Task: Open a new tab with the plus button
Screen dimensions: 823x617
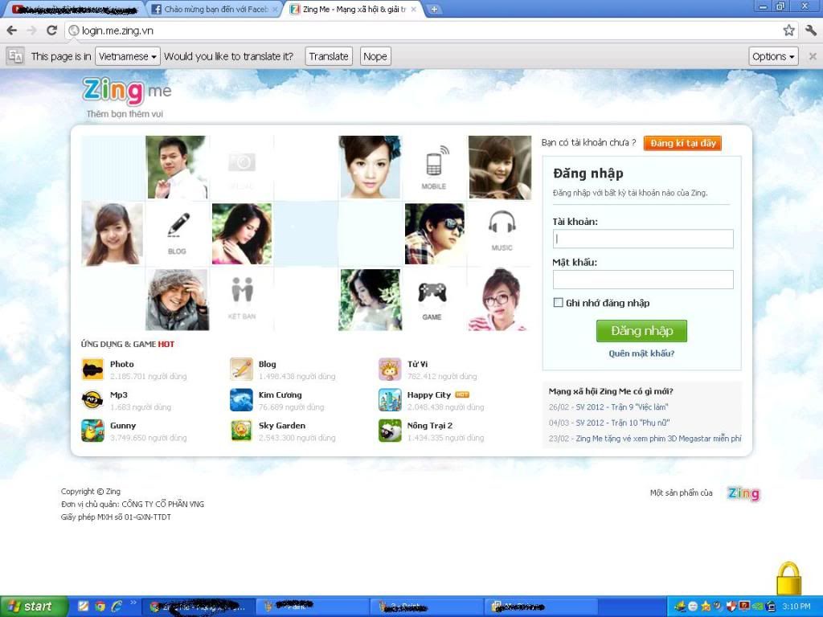Action: pyautogui.click(x=434, y=9)
